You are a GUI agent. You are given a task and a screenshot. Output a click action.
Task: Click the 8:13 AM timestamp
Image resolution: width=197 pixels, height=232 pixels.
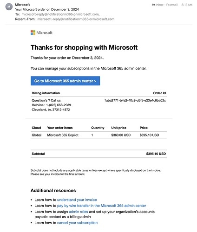point(187,5)
